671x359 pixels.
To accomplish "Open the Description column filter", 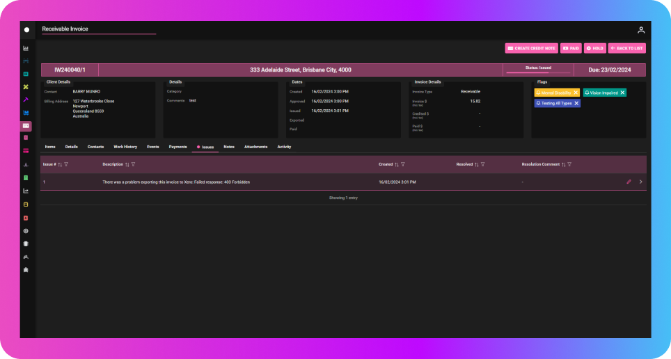I will coord(133,165).
